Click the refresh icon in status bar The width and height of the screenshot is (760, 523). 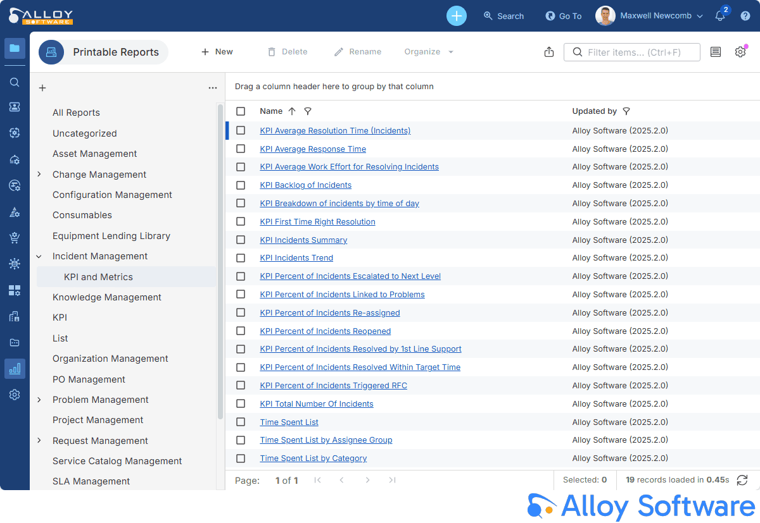click(742, 480)
